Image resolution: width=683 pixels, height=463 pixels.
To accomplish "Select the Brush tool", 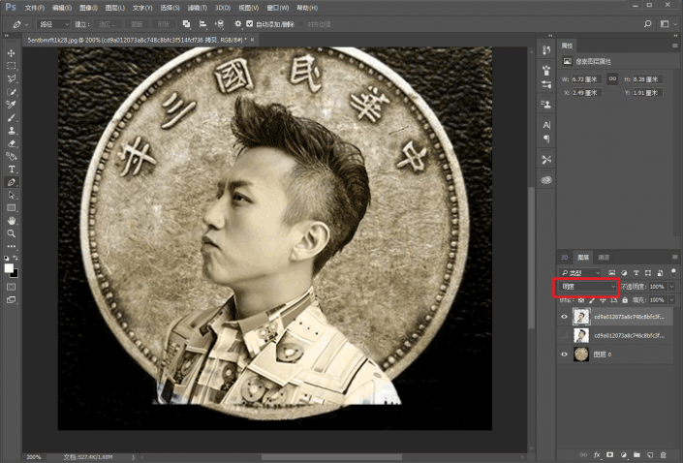I will tap(12, 117).
